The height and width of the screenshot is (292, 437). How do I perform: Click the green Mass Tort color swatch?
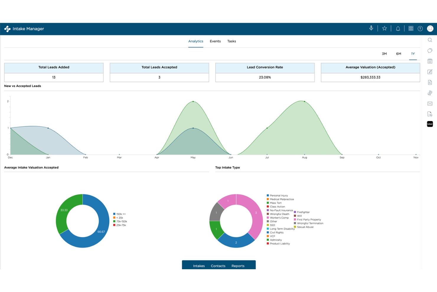[x=268, y=203]
